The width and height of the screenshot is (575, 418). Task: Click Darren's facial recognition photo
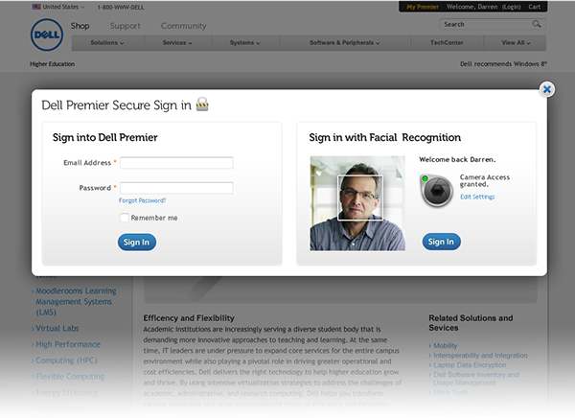[x=357, y=203]
